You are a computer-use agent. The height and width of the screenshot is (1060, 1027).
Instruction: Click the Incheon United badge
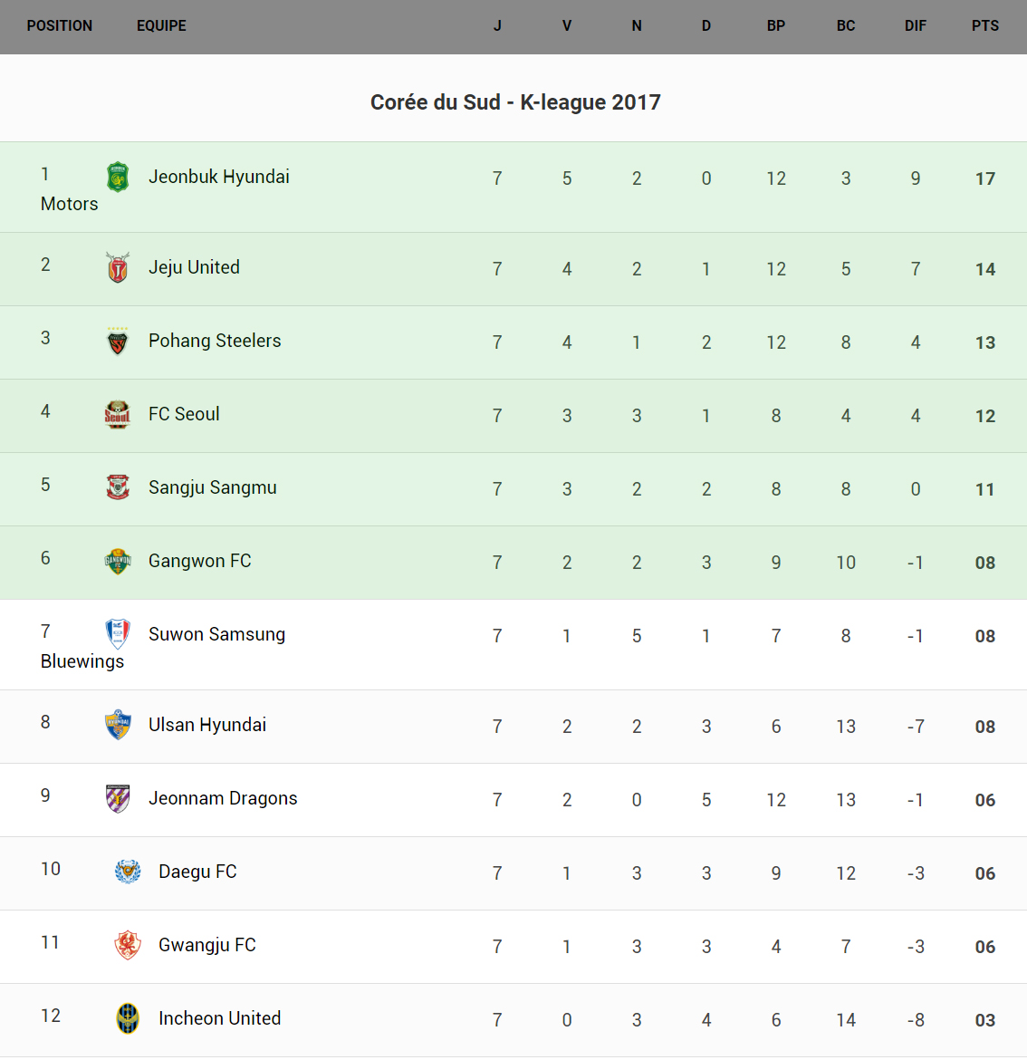pyautogui.click(x=128, y=1018)
